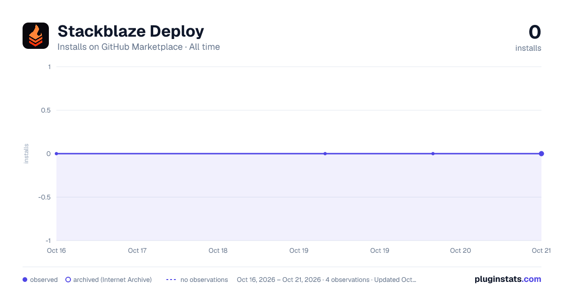Click 'Installs on GitHub Marketplace · All time' subtitle
This screenshot has width=564, height=296.
click(139, 47)
